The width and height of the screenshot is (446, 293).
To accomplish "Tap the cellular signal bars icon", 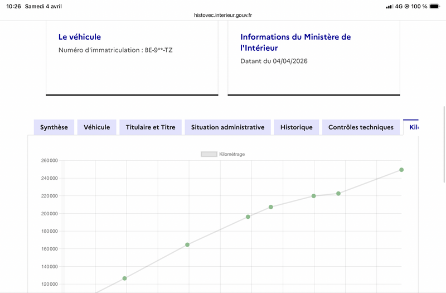I will click(389, 7).
